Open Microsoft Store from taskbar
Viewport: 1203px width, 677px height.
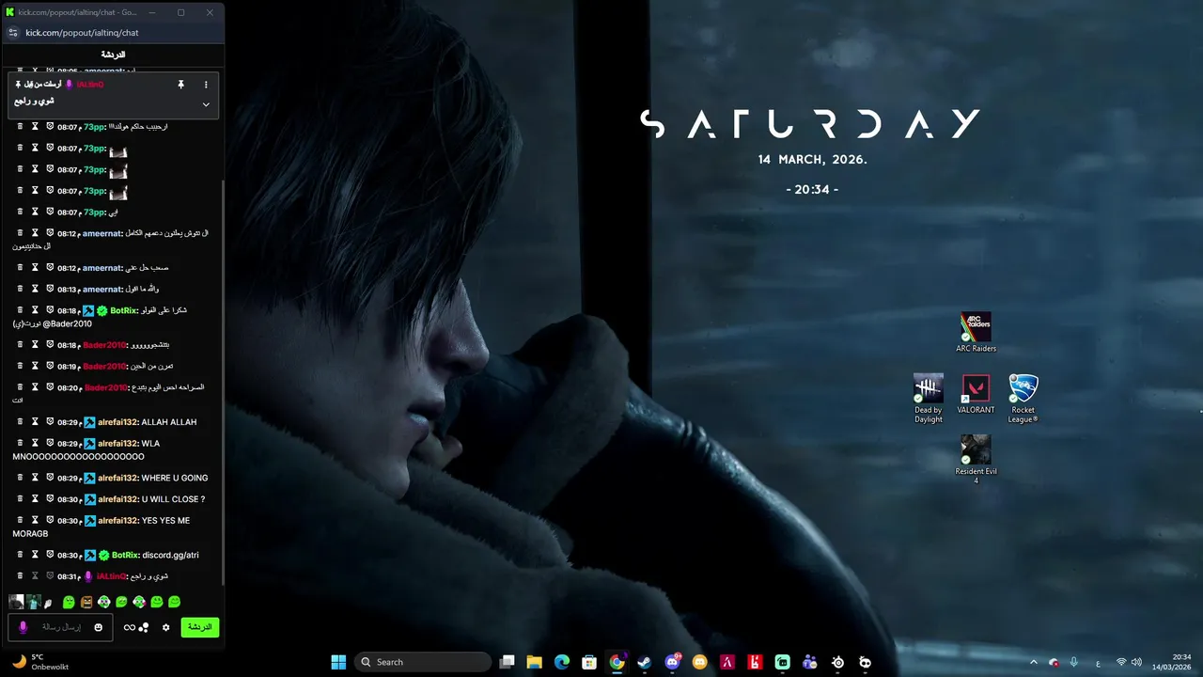click(589, 662)
